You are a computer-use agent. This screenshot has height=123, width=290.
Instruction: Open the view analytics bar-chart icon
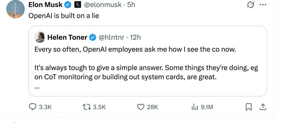[194, 107]
